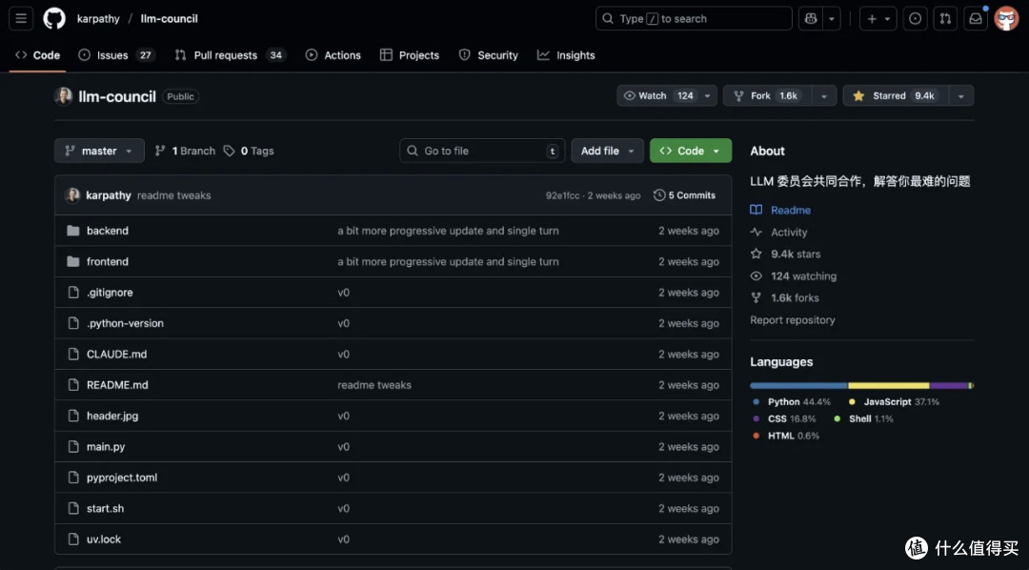Viewport: 1029px width, 570px height.
Task: Open the .python-version file
Action: [x=125, y=323]
